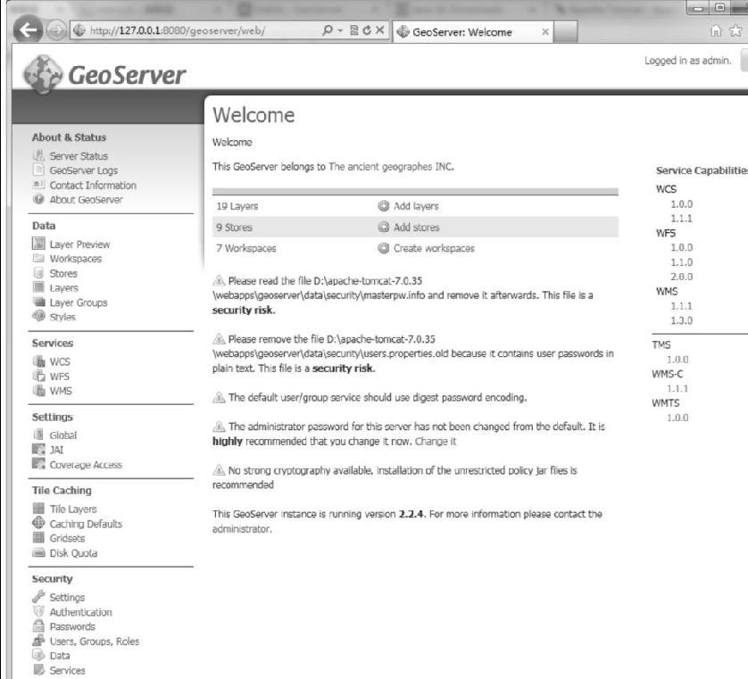748x679 pixels.
Task: Click the plus icon beside Add stores
Action: pyautogui.click(x=384, y=227)
